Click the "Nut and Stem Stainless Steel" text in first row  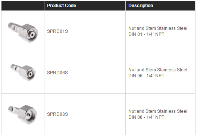pyautogui.click(x=158, y=28)
